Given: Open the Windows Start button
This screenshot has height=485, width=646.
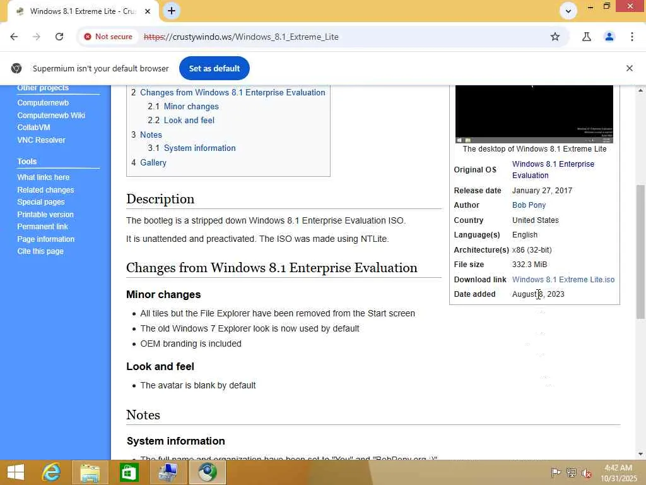Looking at the screenshot, I should coord(16,472).
